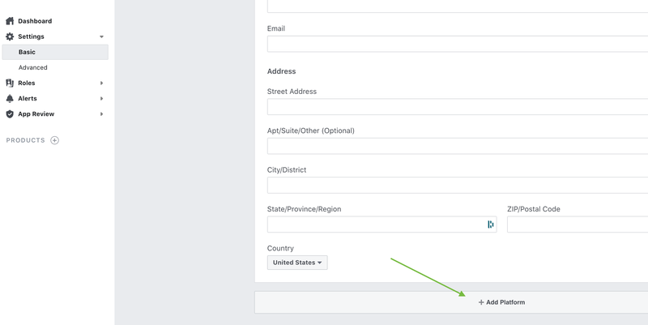Viewport: 648px width, 325px height.
Task: Focus the Email input field
Action: [x=458, y=44]
